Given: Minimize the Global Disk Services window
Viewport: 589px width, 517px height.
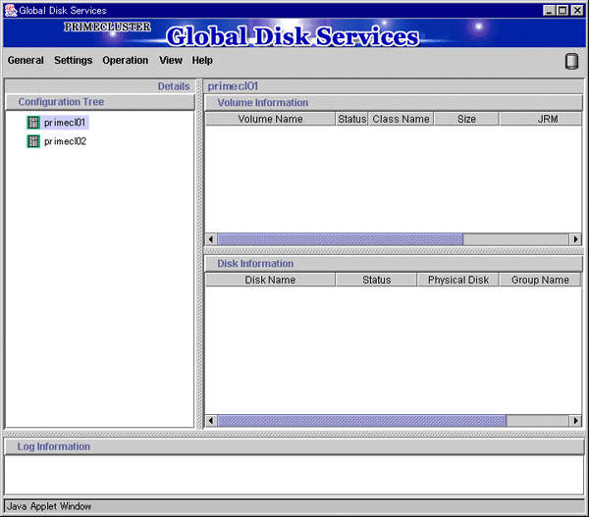Looking at the screenshot, I should [549, 10].
